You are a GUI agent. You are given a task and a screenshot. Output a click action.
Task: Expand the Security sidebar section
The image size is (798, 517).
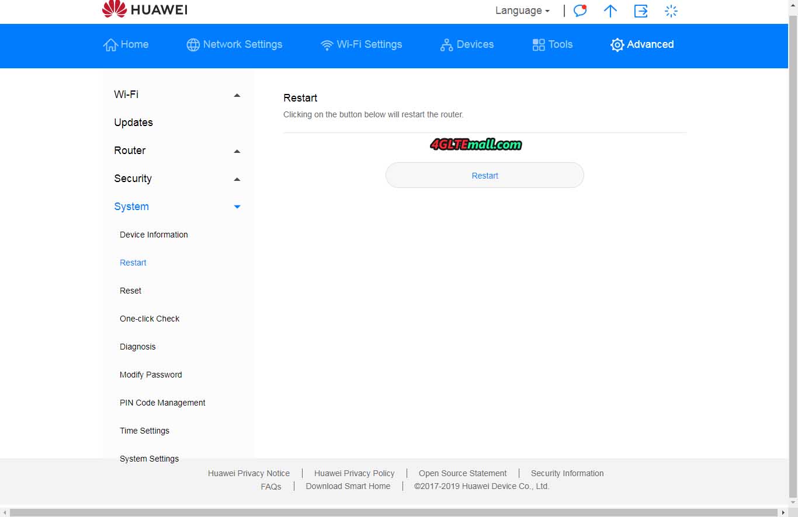178,179
